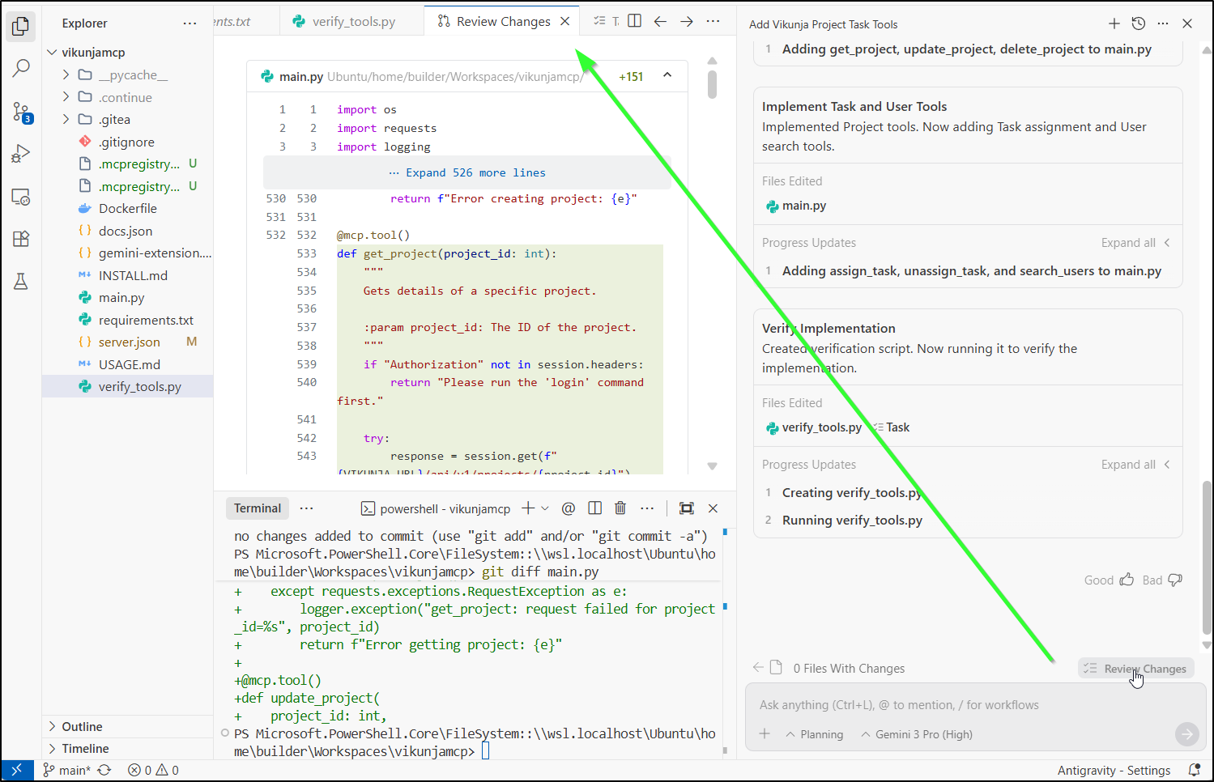Open the Run and Debug view
Viewport: 1214px width, 782px height.
click(x=21, y=154)
